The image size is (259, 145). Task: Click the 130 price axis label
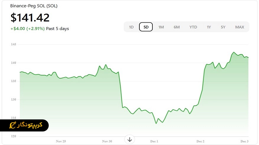[x=14, y=100]
